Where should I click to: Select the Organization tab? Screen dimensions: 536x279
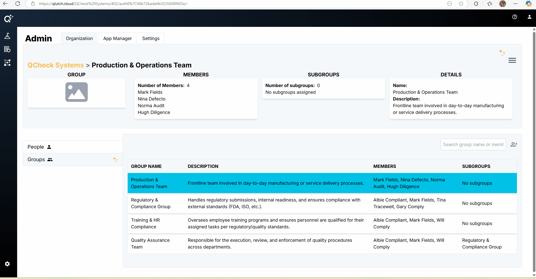click(79, 38)
